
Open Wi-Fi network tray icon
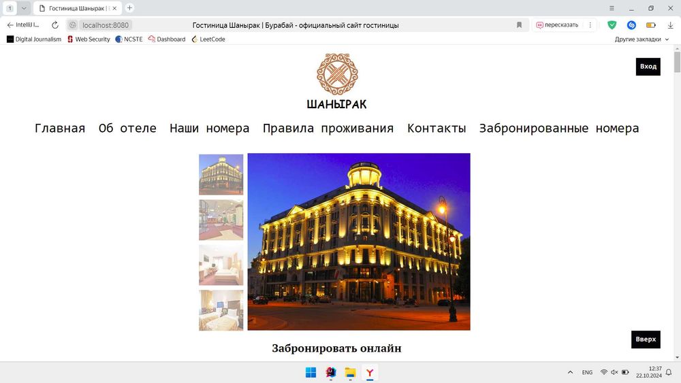603,372
